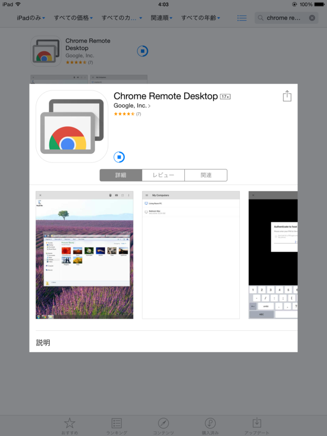Open Google, Inc. developer page link
The height and width of the screenshot is (436, 327).
tap(132, 106)
